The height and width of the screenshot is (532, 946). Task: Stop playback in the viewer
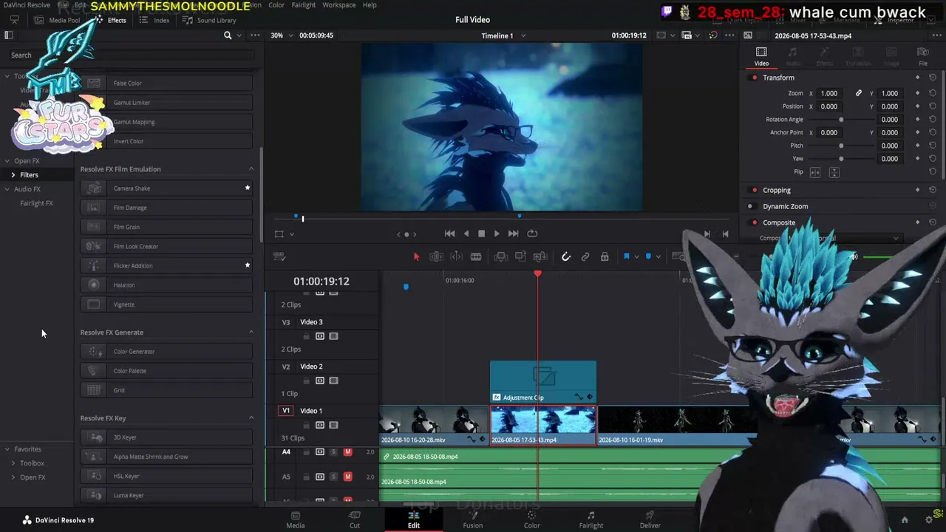click(481, 233)
